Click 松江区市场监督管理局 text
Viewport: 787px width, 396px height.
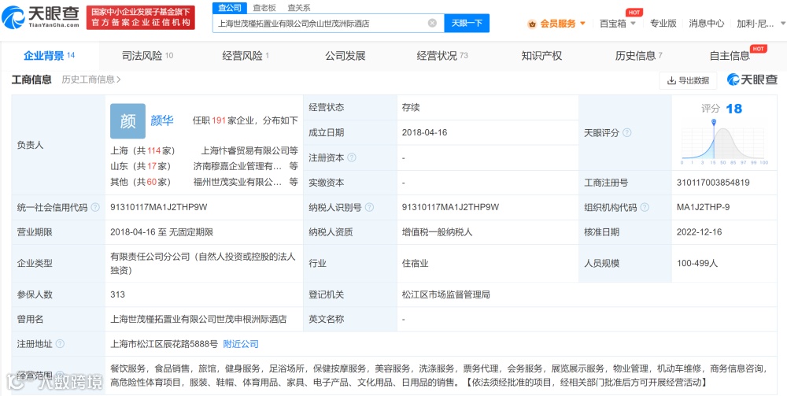click(446, 294)
